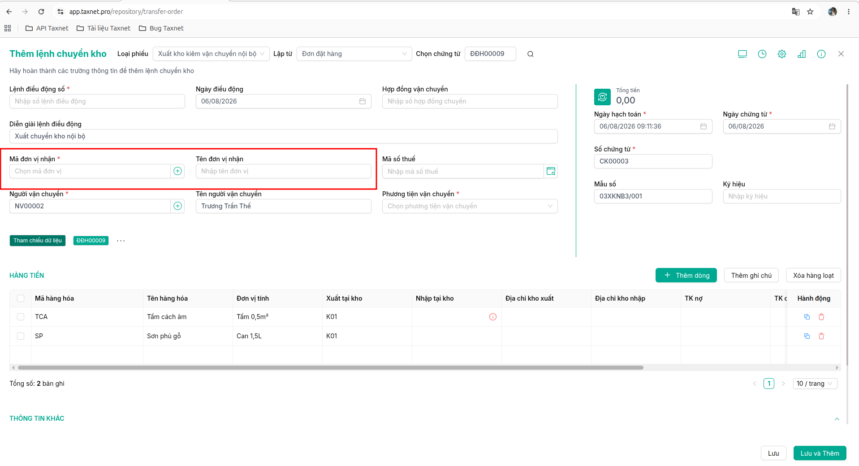Click the table horizontal scrollbar
Screen dimensions: 859x466
tap(331, 367)
